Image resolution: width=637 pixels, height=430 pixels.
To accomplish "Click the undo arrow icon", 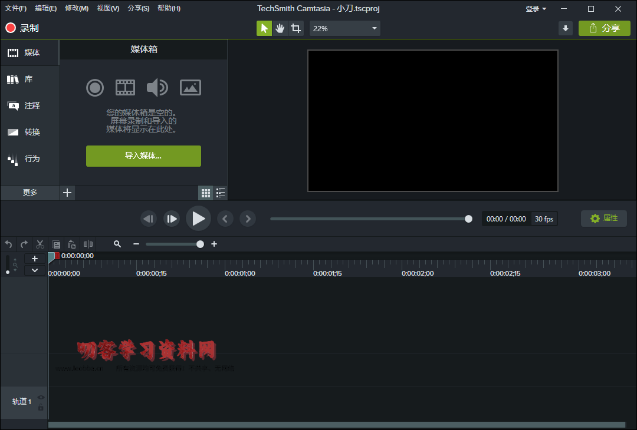I will (8, 244).
